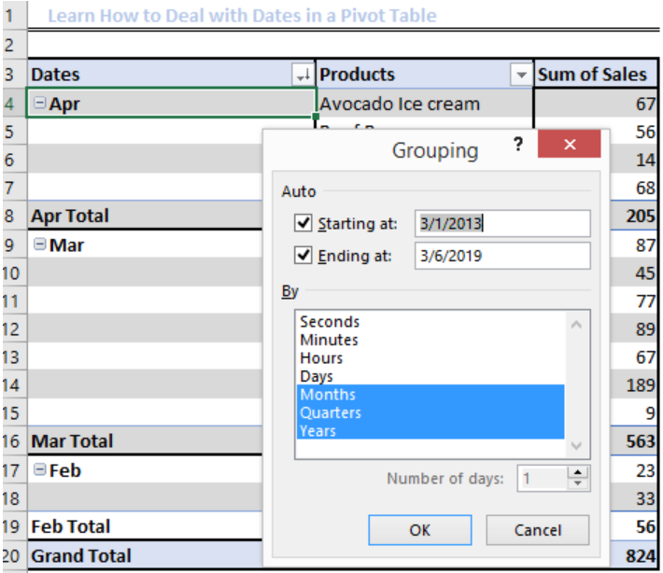This screenshot has width=663, height=573.
Task: Toggle Quarters in the By list
Action: point(331,412)
